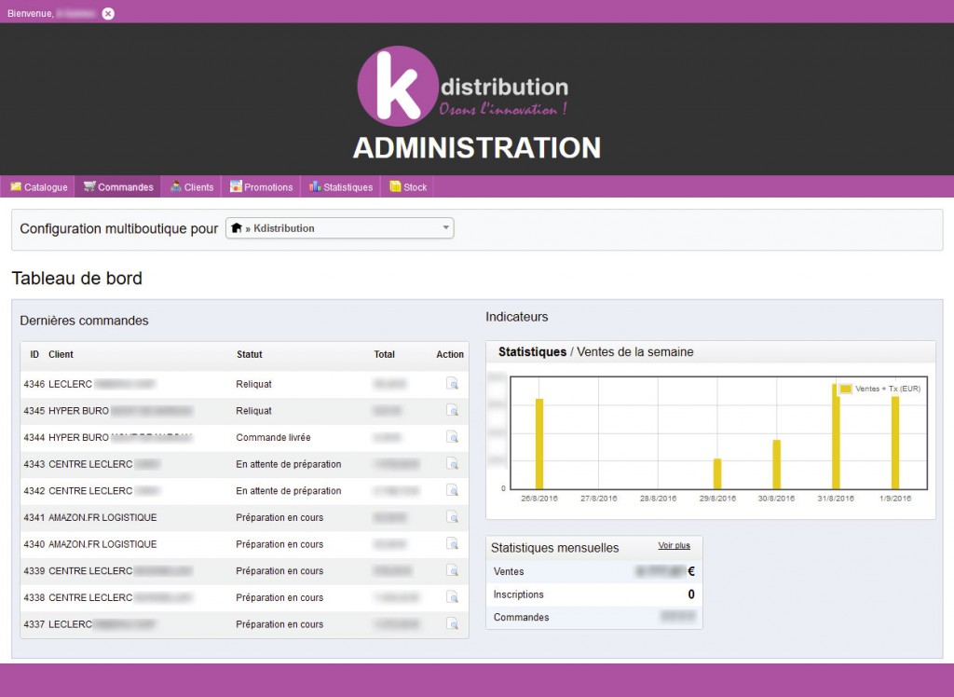Viewport: 954px width, 697px height.
Task: Click the view icon for order 4346
Action: point(452,384)
